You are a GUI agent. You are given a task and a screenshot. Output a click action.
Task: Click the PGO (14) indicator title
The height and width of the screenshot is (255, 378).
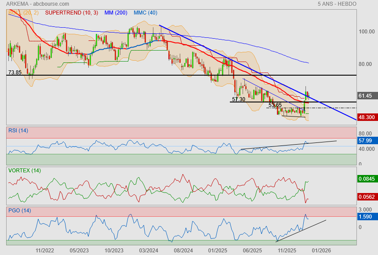(19, 210)
